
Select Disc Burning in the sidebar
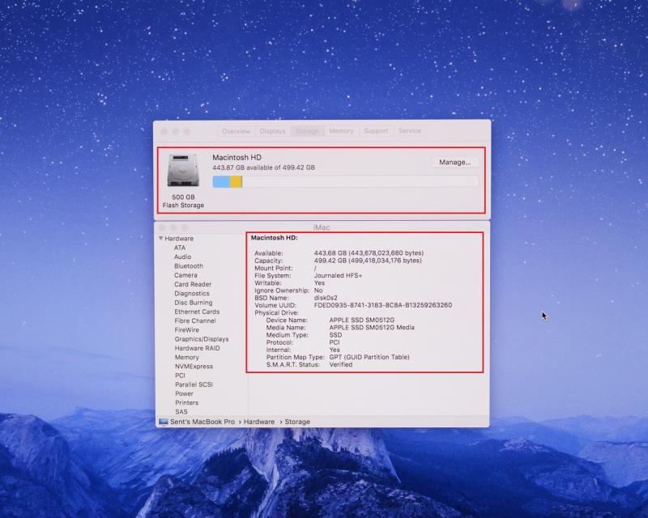click(x=194, y=303)
